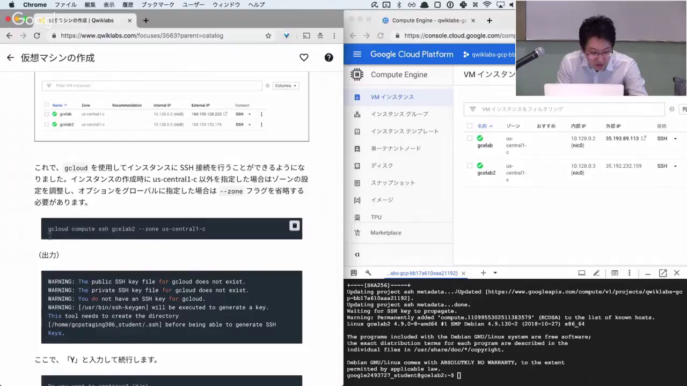Open Cloud Shell session dropdown arrow

[495, 273]
